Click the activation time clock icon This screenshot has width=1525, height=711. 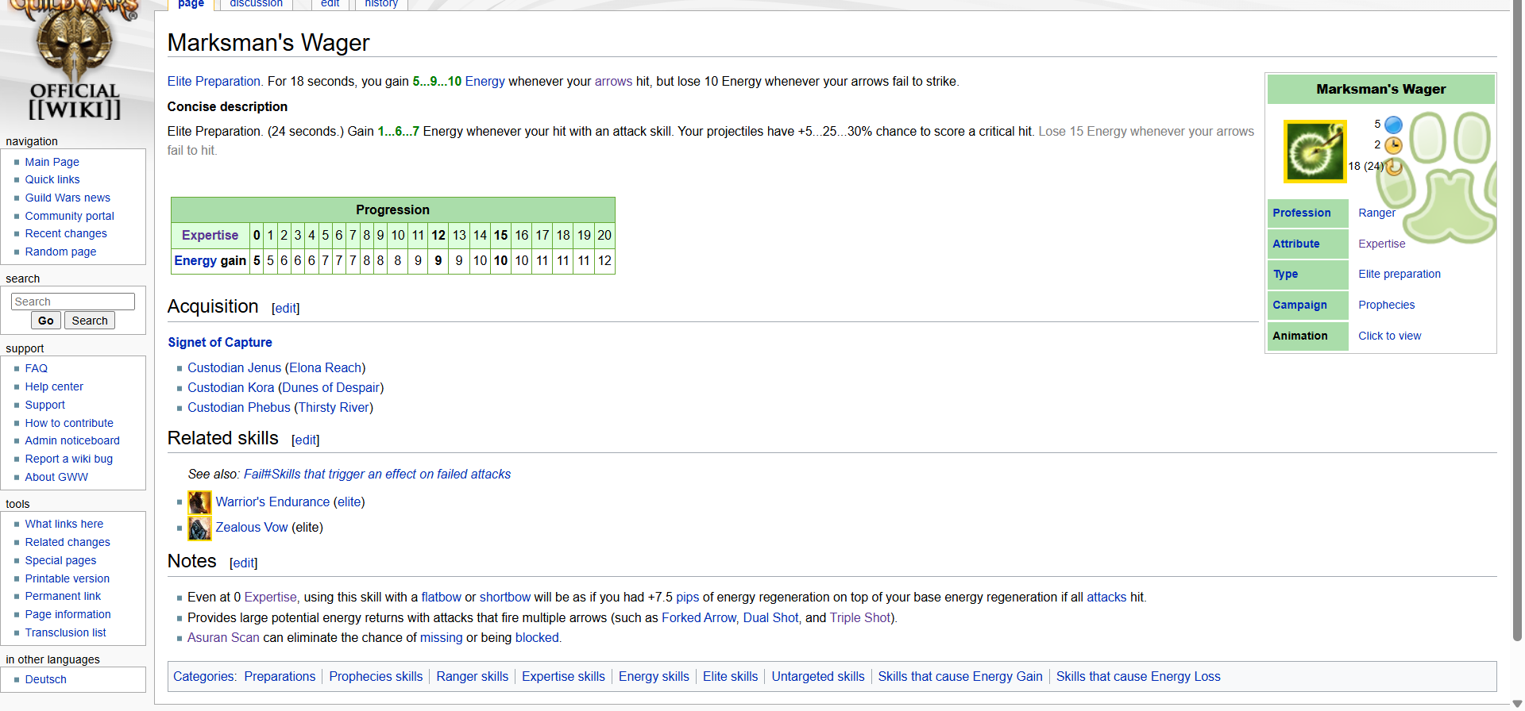coord(1393,145)
